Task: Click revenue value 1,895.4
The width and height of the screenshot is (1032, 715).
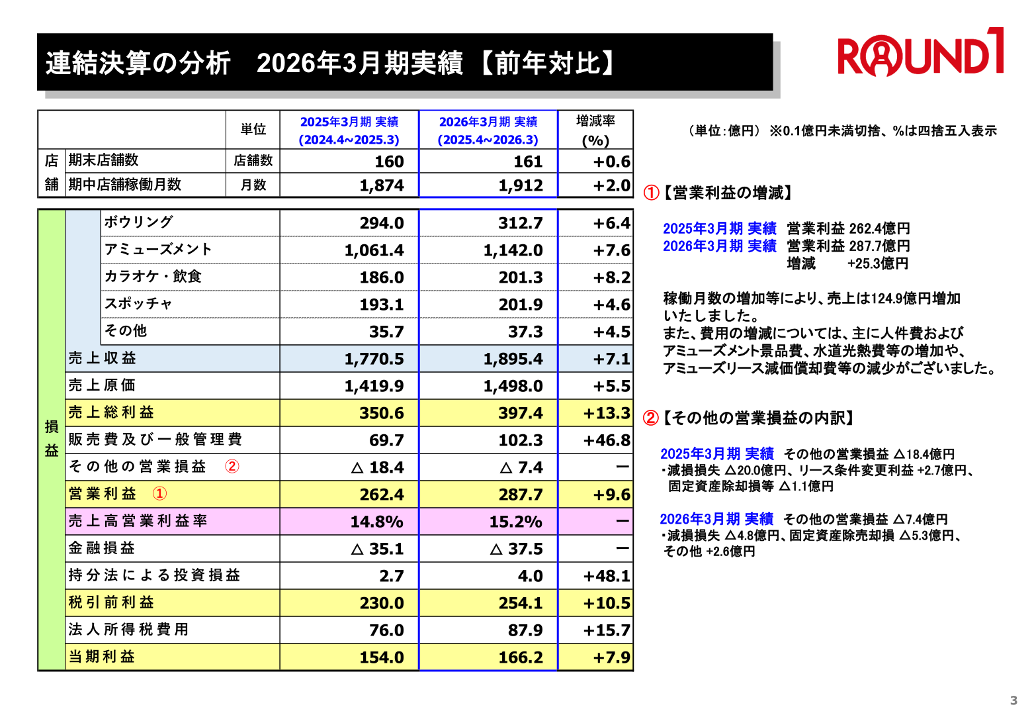Action: coord(513,359)
